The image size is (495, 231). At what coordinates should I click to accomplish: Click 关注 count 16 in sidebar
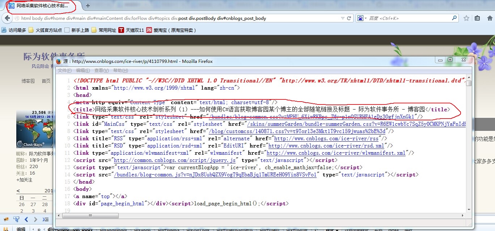tap(32, 173)
